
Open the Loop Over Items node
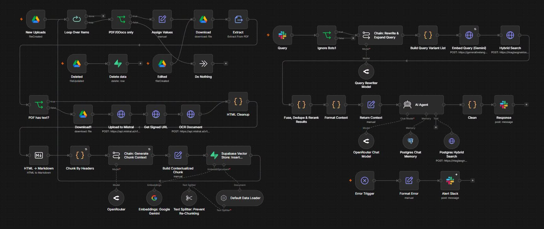(77, 20)
